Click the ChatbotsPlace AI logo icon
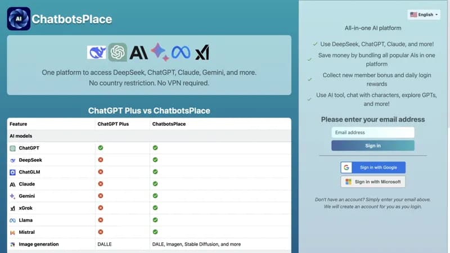The height and width of the screenshot is (253, 450). click(19, 19)
